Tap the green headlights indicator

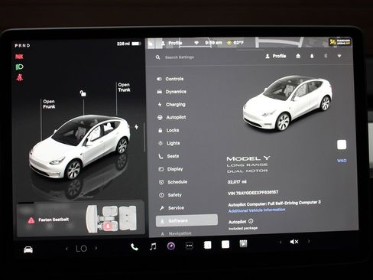19,67
